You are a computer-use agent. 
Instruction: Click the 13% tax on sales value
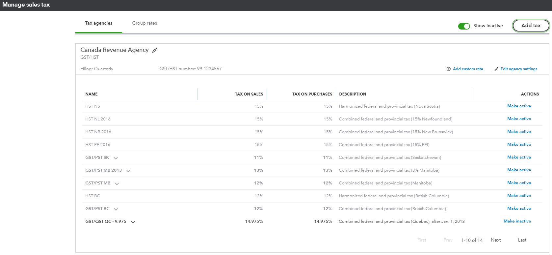(258, 170)
